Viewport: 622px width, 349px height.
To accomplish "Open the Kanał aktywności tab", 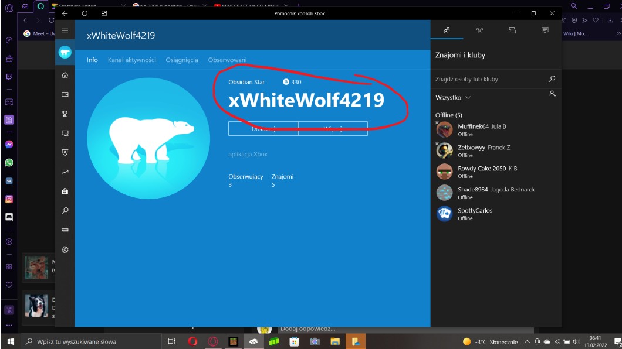I will click(131, 60).
